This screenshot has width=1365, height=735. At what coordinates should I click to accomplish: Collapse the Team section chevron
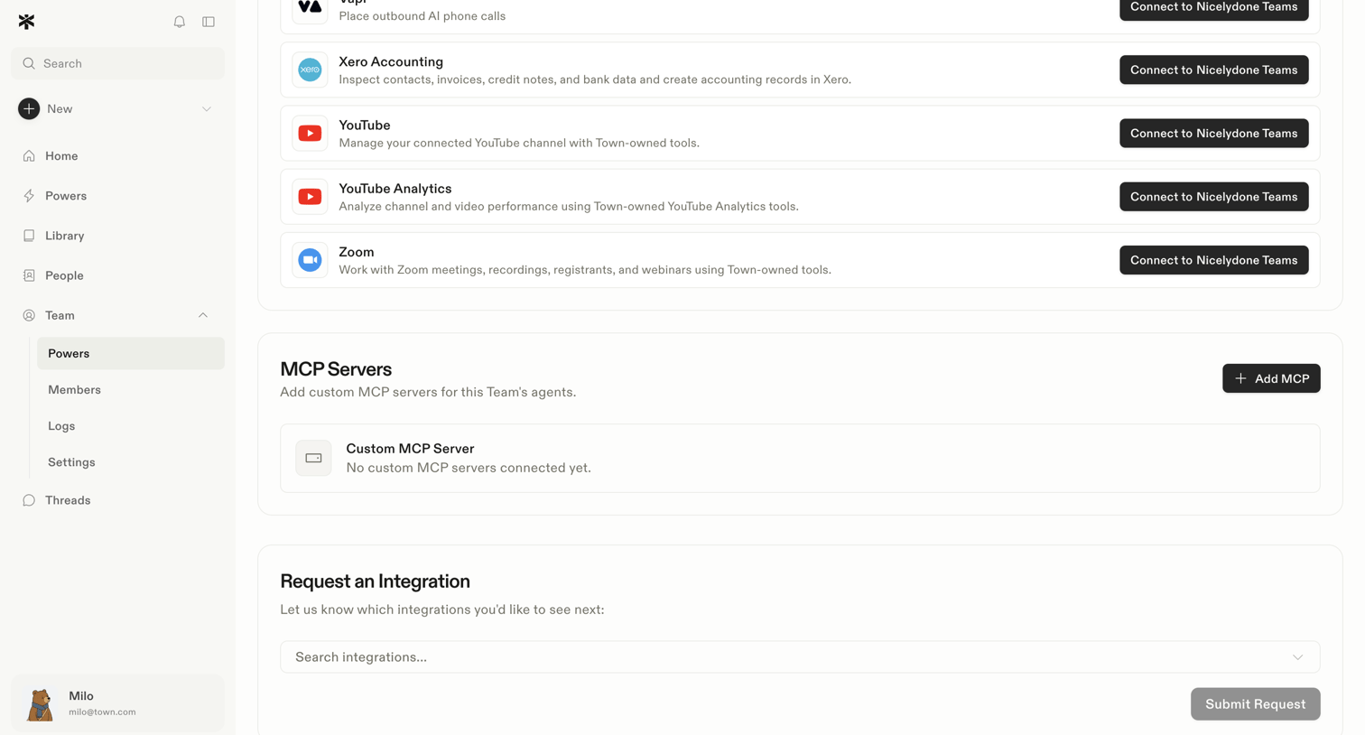click(x=203, y=315)
